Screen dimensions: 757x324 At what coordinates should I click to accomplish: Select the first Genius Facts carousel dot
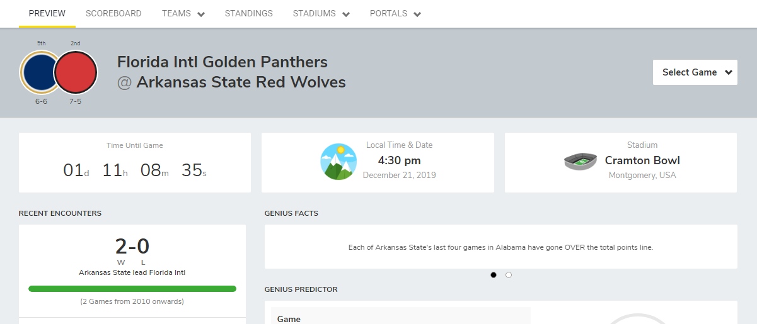click(x=494, y=275)
